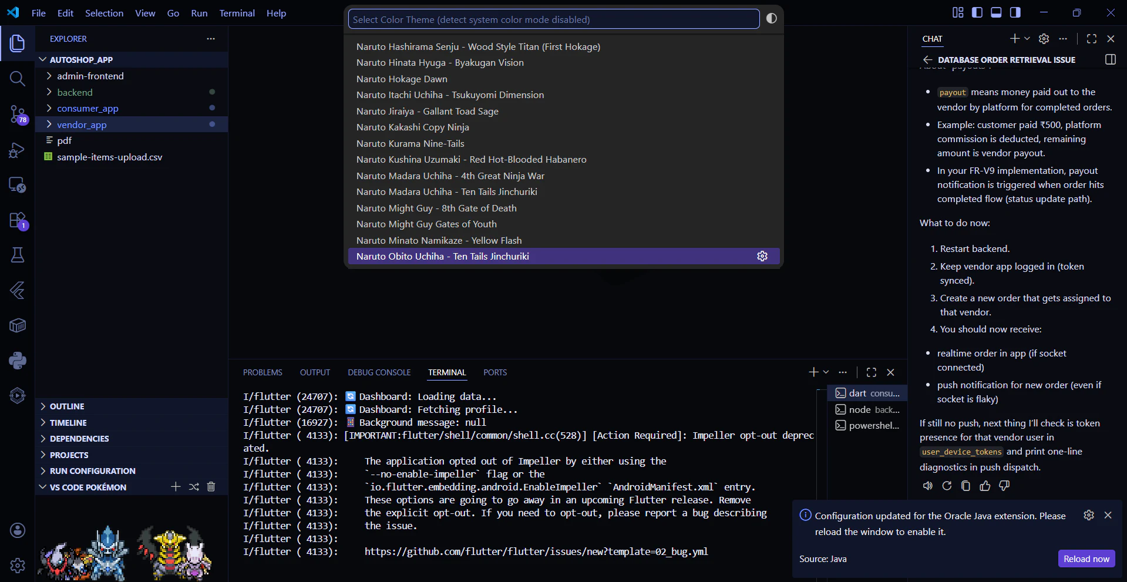The height and width of the screenshot is (582, 1127).
Task: Open Source Control with 78 pending changes
Action: 18,115
